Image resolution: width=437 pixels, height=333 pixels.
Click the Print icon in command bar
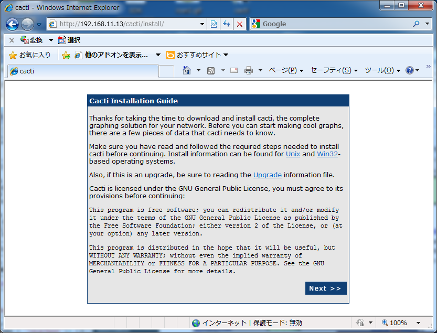click(249, 70)
